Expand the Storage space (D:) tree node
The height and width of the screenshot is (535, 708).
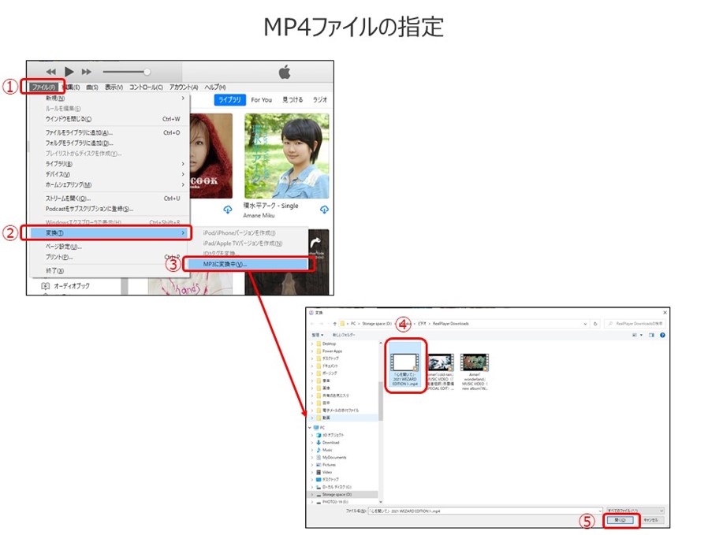coord(312,495)
